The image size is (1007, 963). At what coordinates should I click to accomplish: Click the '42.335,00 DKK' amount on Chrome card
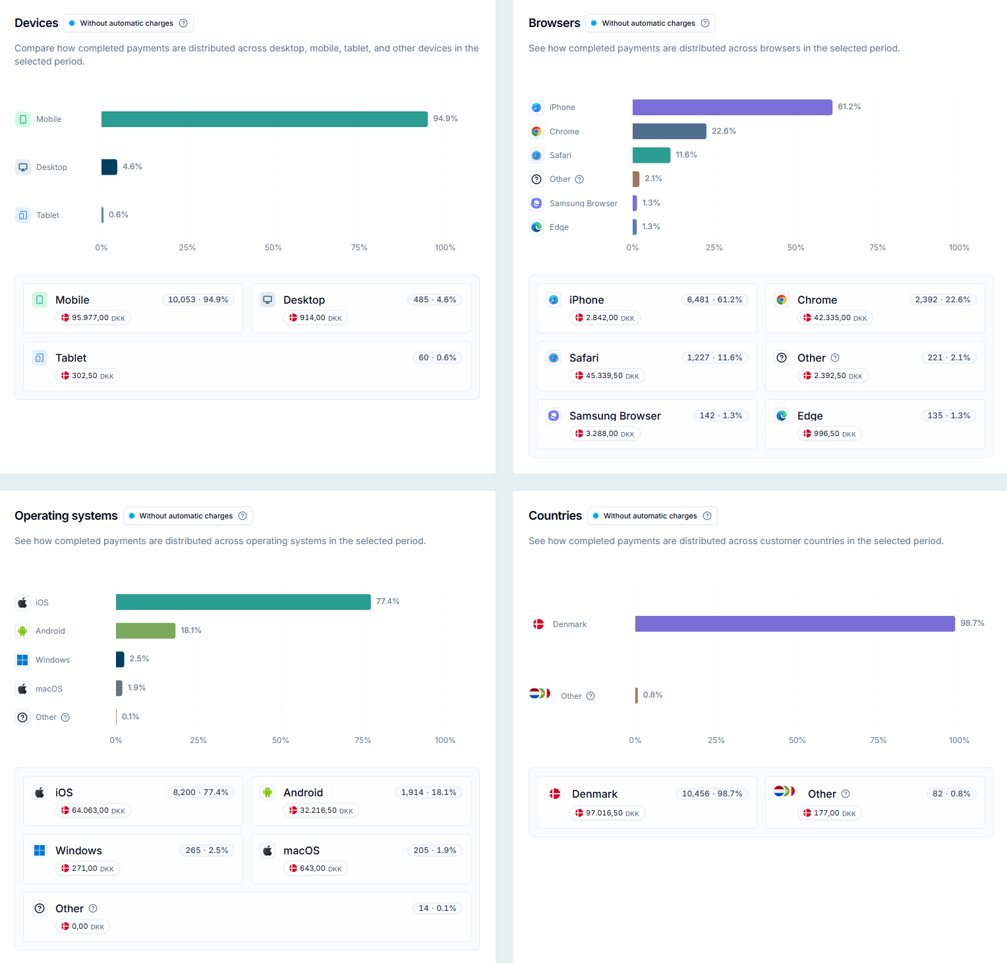pos(836,318)
